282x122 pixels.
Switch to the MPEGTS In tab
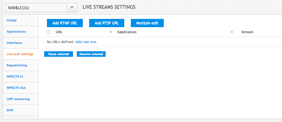[x=15, y=76]
